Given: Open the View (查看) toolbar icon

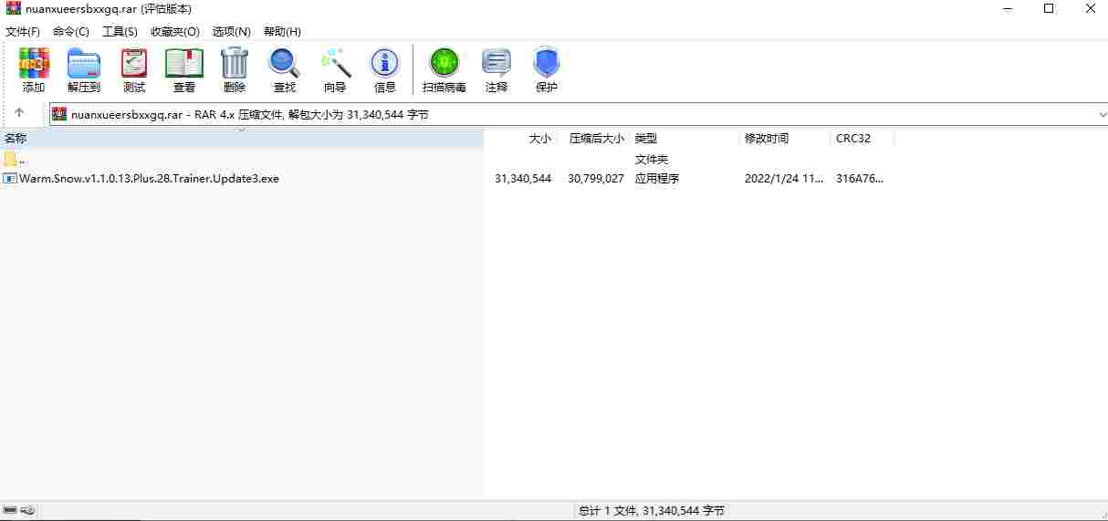Looking at the screenshot, I should [184, 70].
